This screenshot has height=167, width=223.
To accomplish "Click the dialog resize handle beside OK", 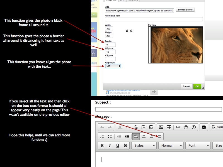I will (203, 88).
